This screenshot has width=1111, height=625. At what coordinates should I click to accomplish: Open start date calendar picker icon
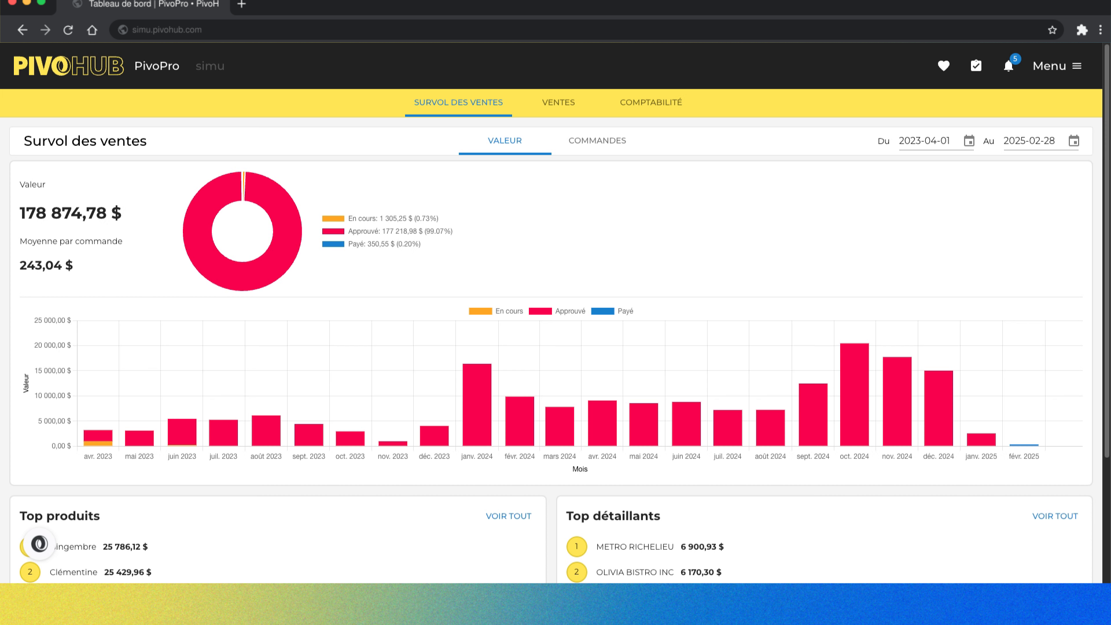pyautogui.click(x=969, y=141)
